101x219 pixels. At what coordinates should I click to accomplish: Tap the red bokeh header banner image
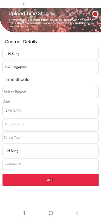tap(51, 20)
